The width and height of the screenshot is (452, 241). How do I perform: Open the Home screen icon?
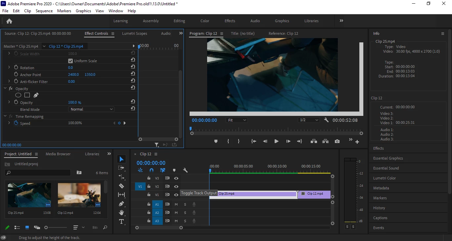tap(9, 21)
